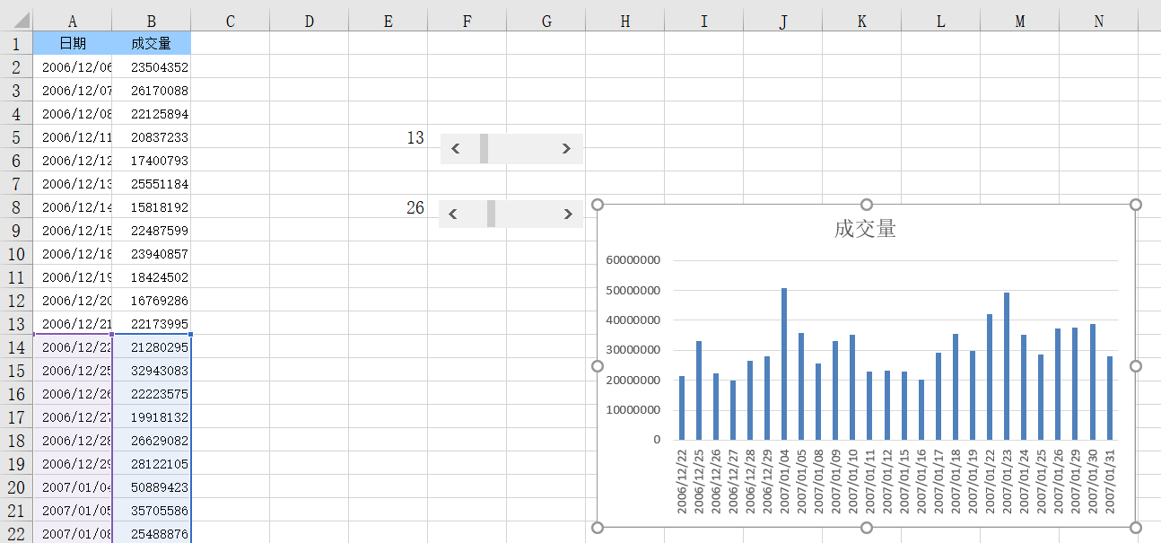1161x543 pixels.
Task: Select column H header
Action: [x=625, y=21]
